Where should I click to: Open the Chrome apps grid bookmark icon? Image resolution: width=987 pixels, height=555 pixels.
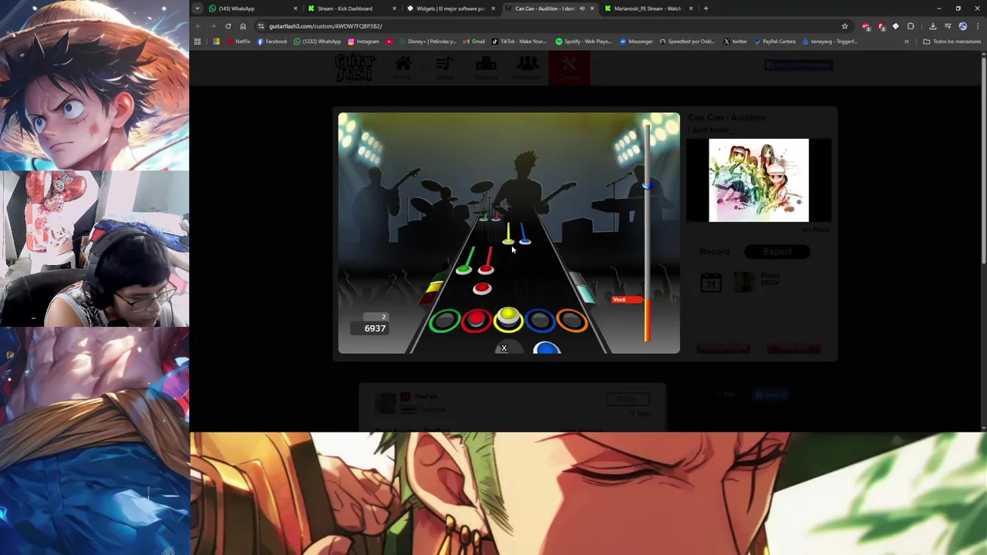197,42
